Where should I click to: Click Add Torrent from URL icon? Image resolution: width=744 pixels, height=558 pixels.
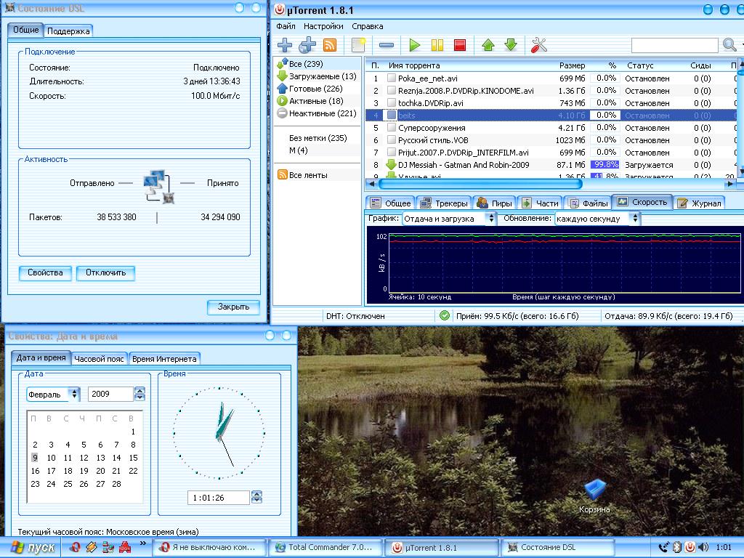(307, 45)
